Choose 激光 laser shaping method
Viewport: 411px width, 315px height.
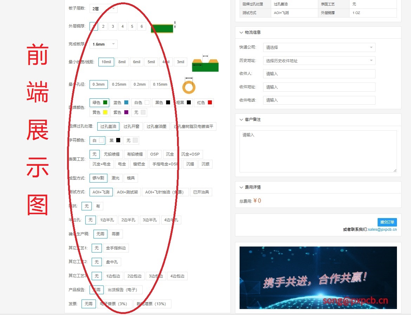point(116,178)
